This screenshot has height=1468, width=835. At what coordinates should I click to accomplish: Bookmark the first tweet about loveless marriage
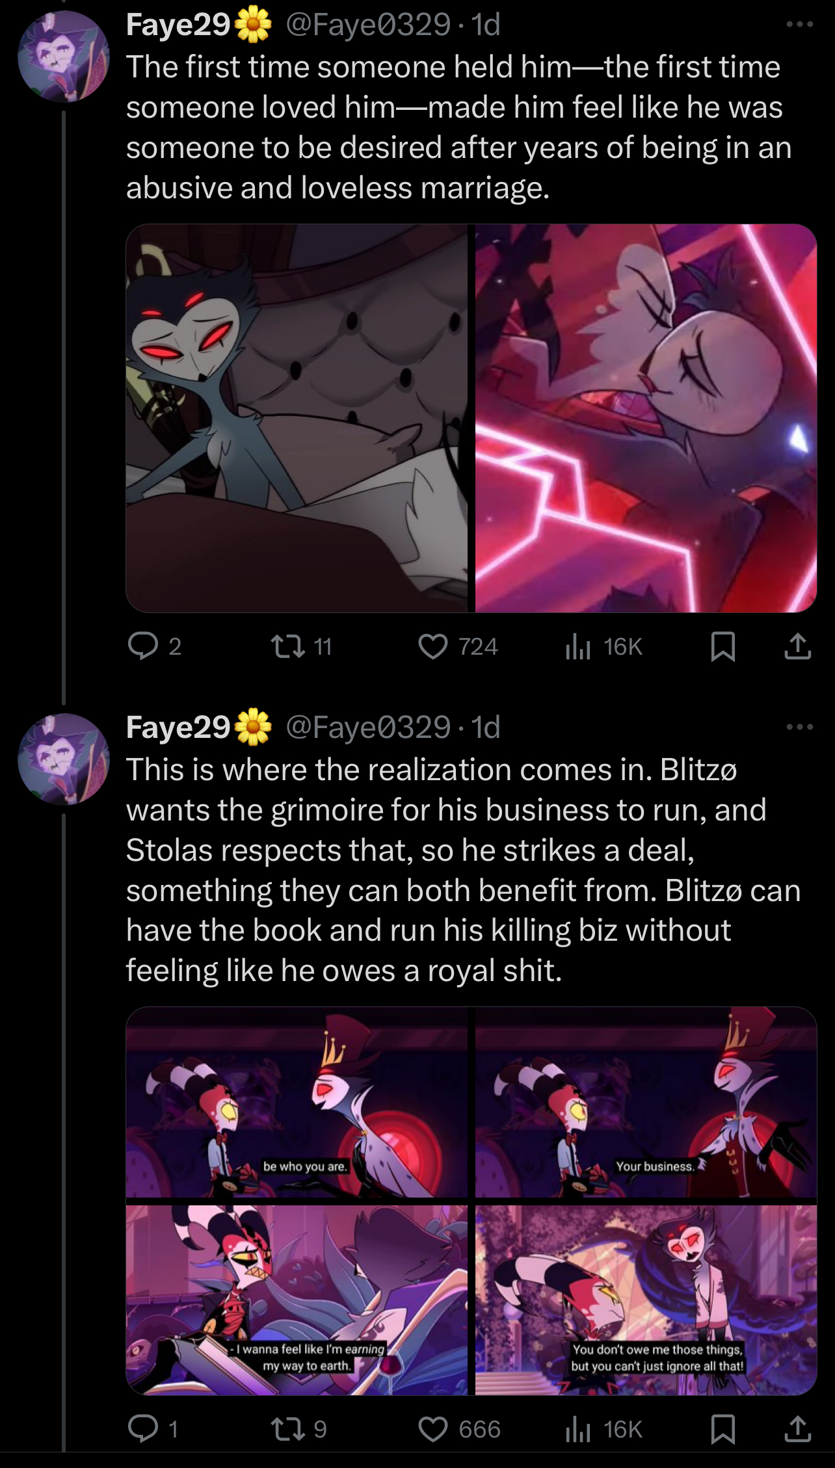tap(723, 646)
